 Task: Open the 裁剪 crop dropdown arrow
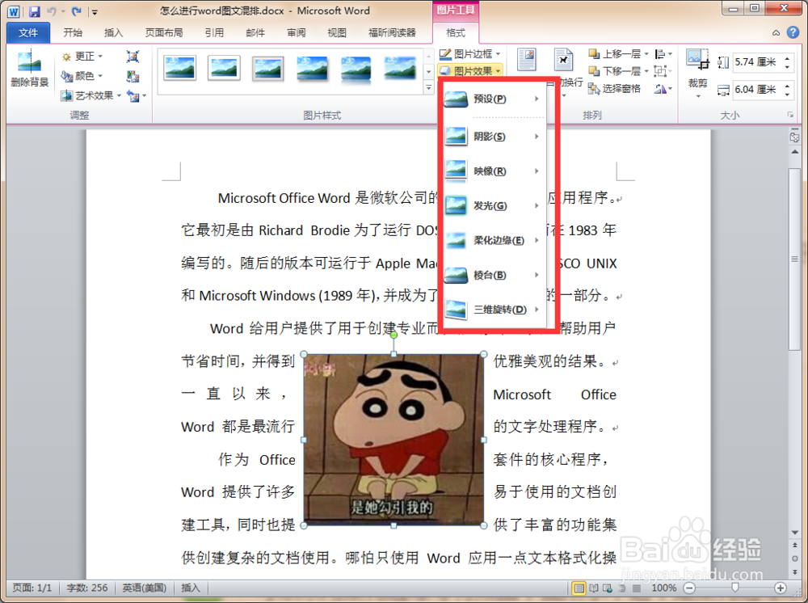pyautogui.click(x=698, y=96)
